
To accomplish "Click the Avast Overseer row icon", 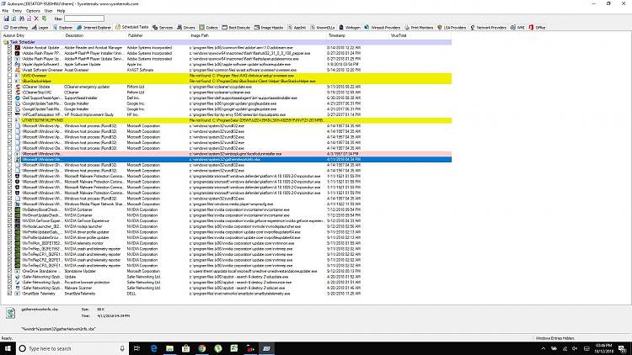I will 18,70.
